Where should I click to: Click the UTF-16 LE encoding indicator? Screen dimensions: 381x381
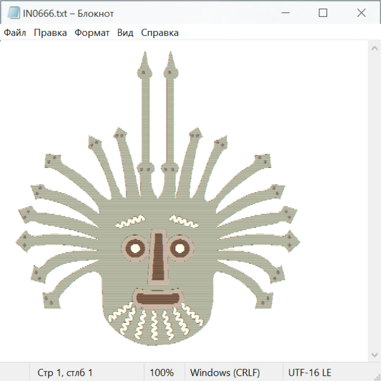click(309, 373)
